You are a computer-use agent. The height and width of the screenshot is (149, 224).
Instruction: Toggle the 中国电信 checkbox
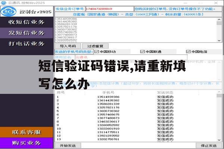(x=188, y=52)
